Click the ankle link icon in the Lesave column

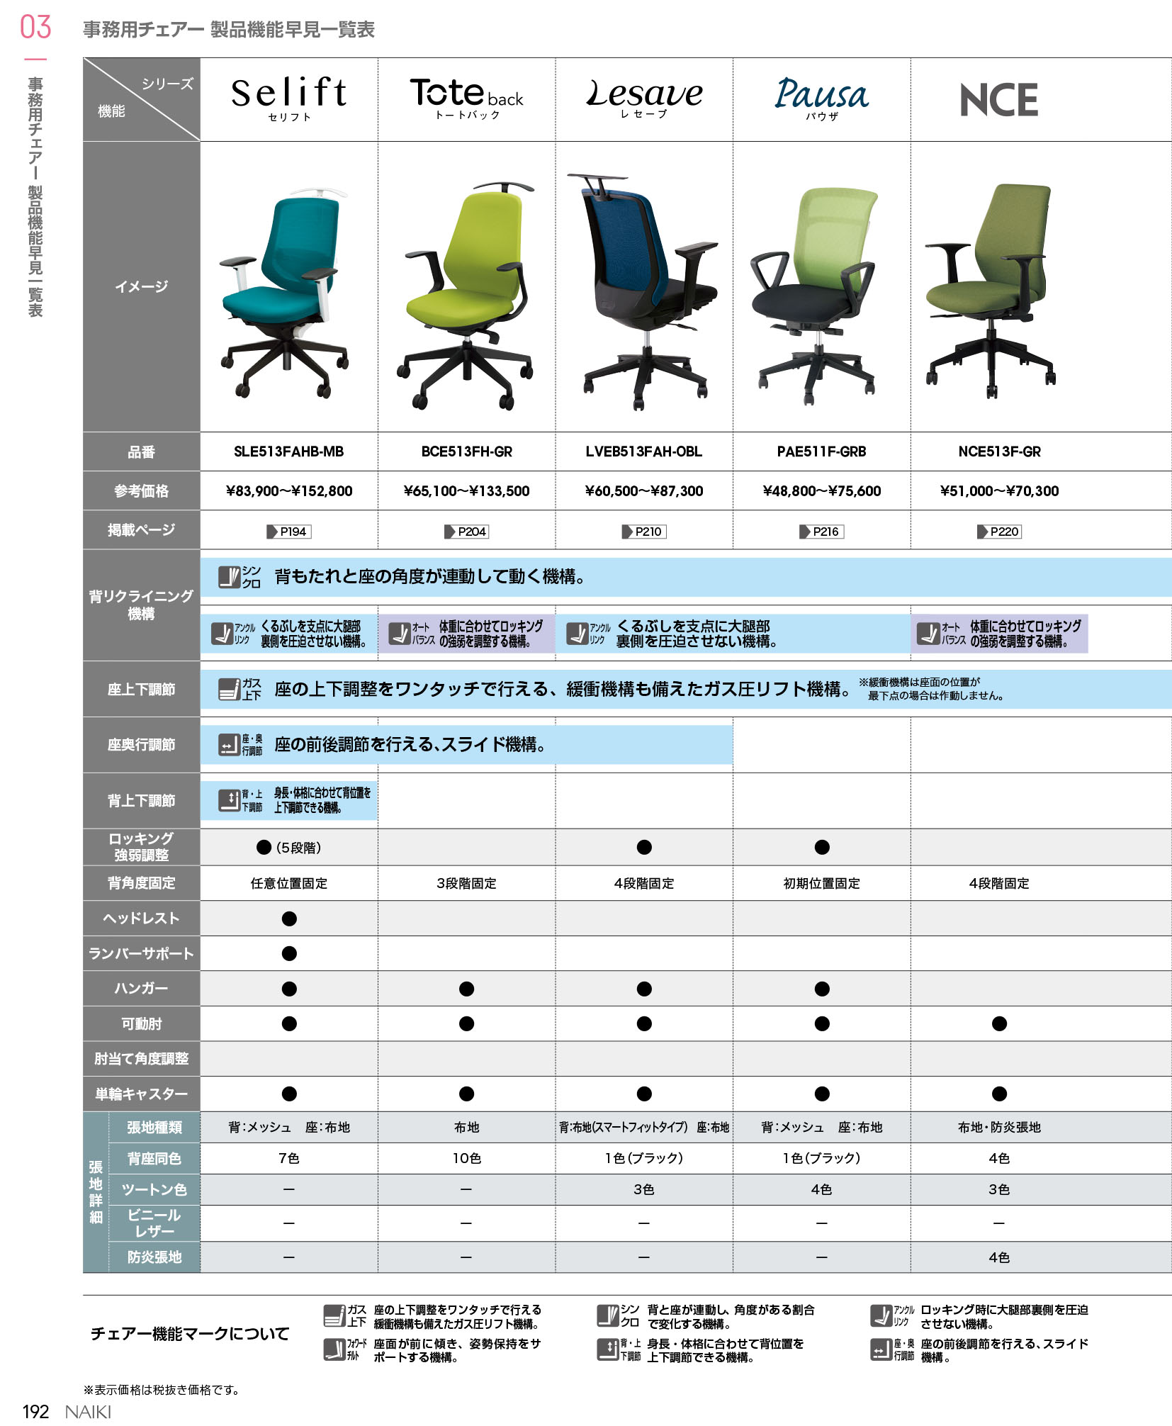[577, 634]
